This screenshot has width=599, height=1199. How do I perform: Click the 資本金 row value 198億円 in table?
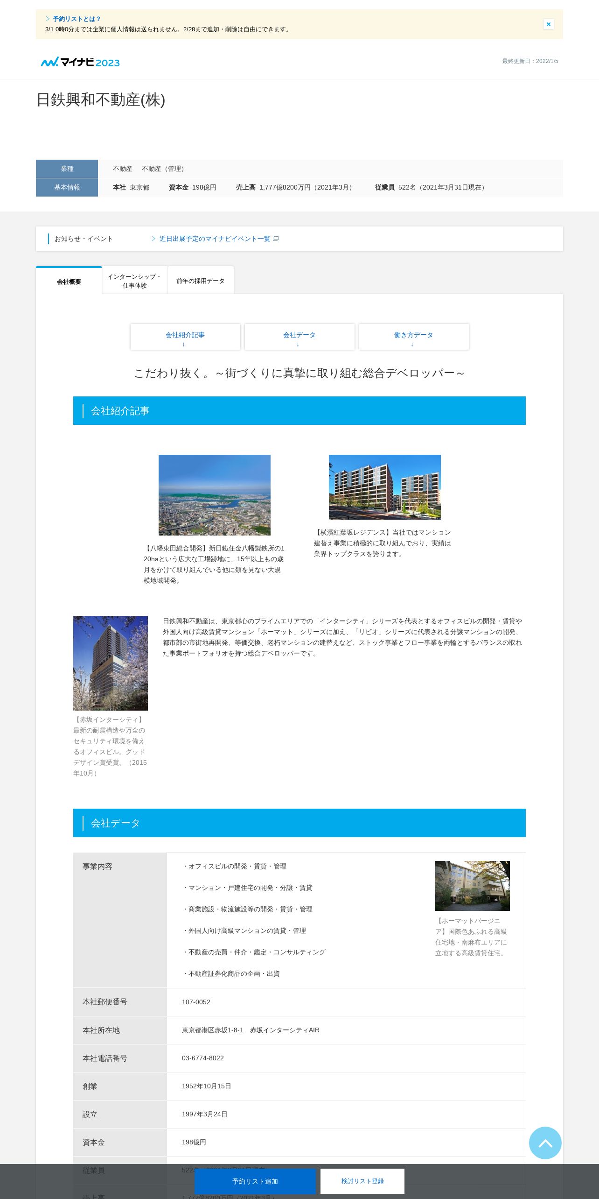194,1142
